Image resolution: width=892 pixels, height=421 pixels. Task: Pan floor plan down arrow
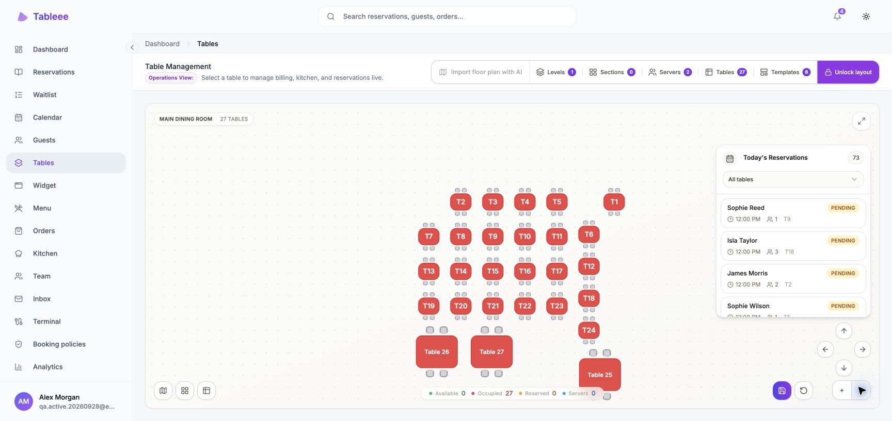844,368
